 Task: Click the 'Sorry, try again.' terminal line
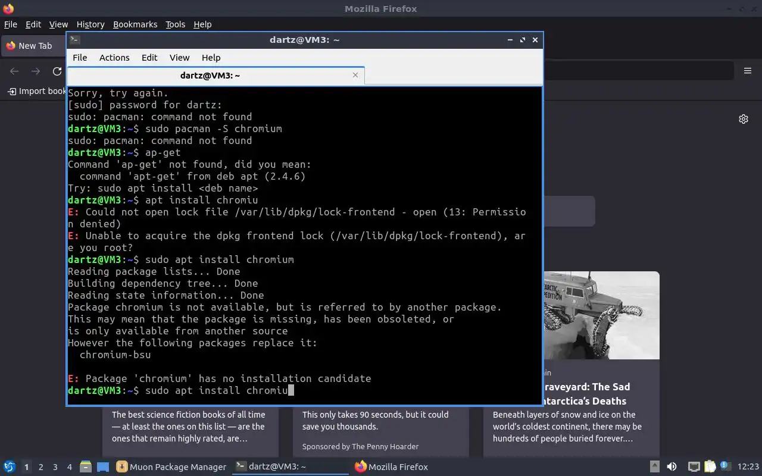(x=118, y=93)
